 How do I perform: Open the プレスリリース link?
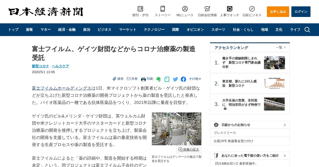coord(225,133)
